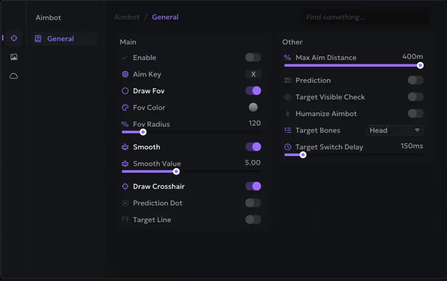Toggle the Enable switch in Main

(253, 57)
